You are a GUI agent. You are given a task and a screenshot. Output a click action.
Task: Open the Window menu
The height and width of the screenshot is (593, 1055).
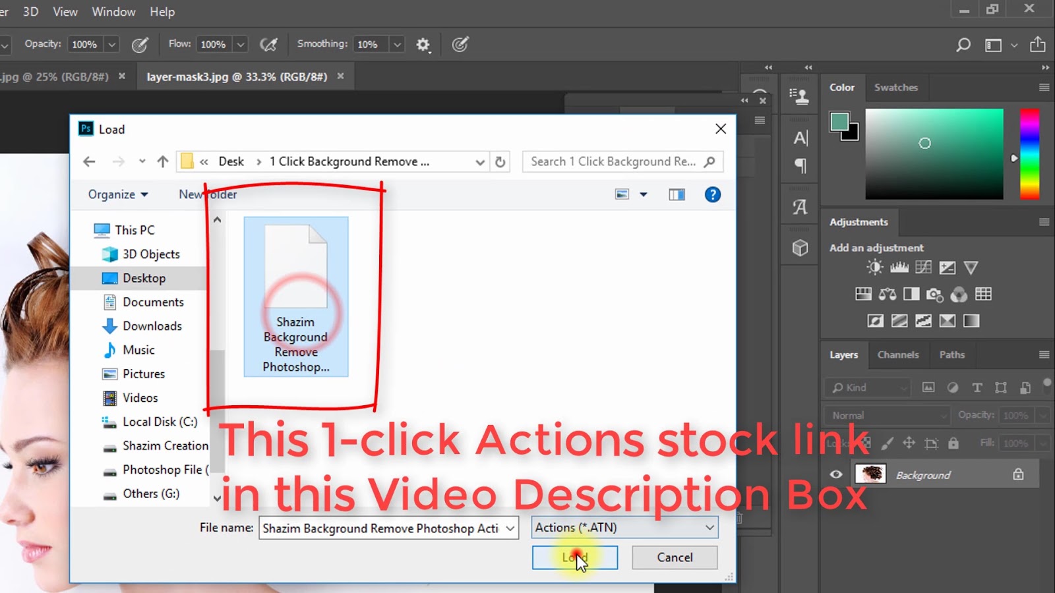point(113,12)
